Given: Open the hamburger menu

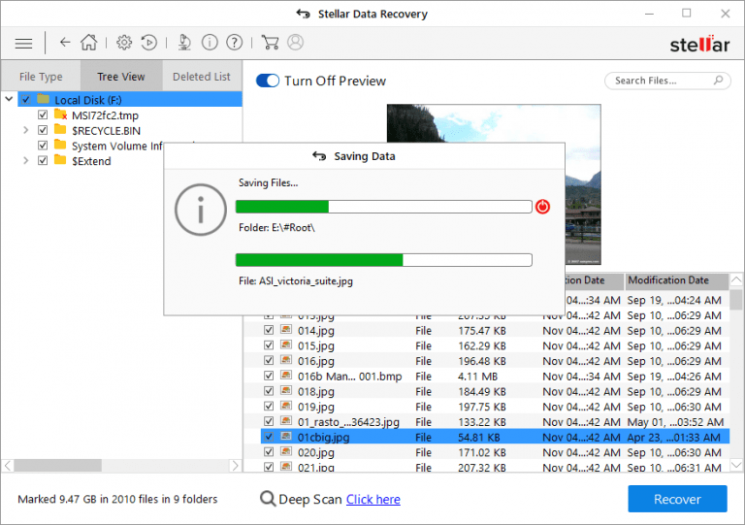Looking at the screenshot, I should tap(23, 44).
